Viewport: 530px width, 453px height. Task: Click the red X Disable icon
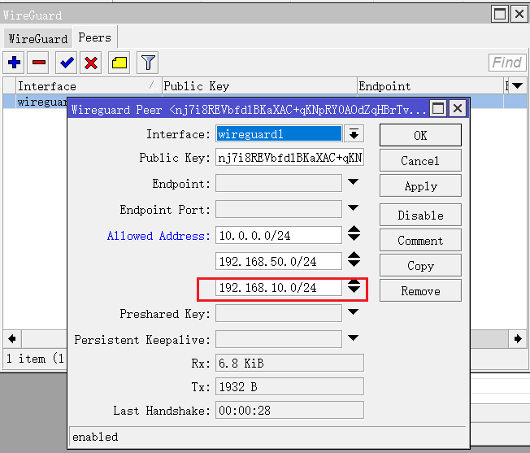click(91, 63)
